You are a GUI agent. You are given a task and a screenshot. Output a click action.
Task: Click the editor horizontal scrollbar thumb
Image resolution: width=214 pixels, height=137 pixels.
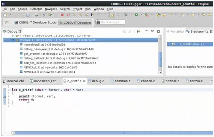tap(114, 133)
